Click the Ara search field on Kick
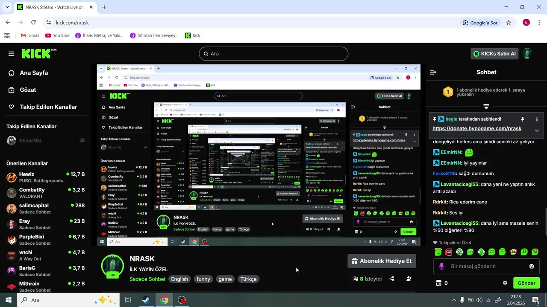 273,54
